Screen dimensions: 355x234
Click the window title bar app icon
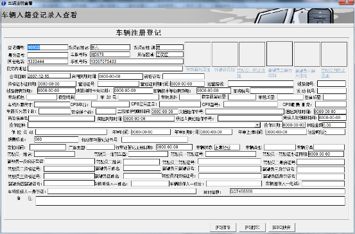tap(3, 3)
